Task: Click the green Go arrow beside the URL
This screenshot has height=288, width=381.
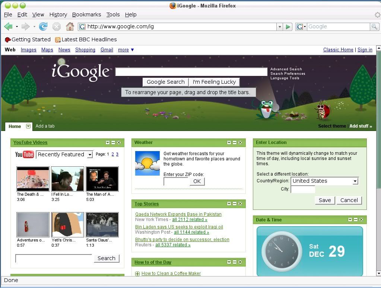Action: pyautogui.click(x=288, y=27)
